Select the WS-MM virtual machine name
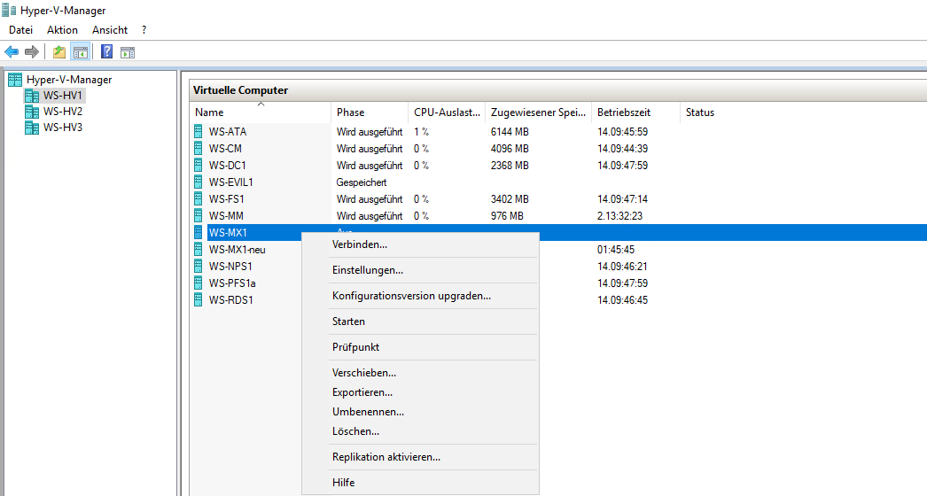The image size is (927, 496). tap(226, 216)
